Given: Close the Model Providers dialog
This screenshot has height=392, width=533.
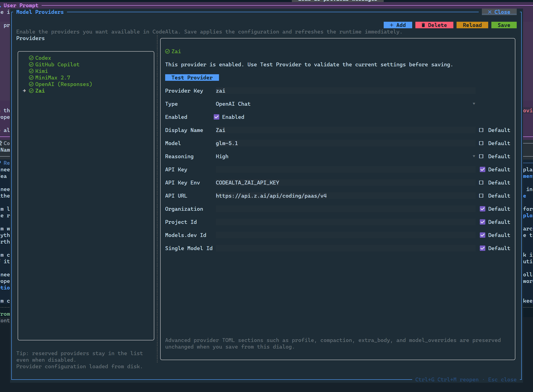Looking at the screenshot, I should pos(499,12).
